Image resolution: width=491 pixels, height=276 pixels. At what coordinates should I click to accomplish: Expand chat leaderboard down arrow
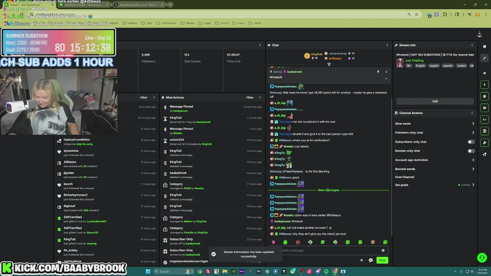(329, 64)
